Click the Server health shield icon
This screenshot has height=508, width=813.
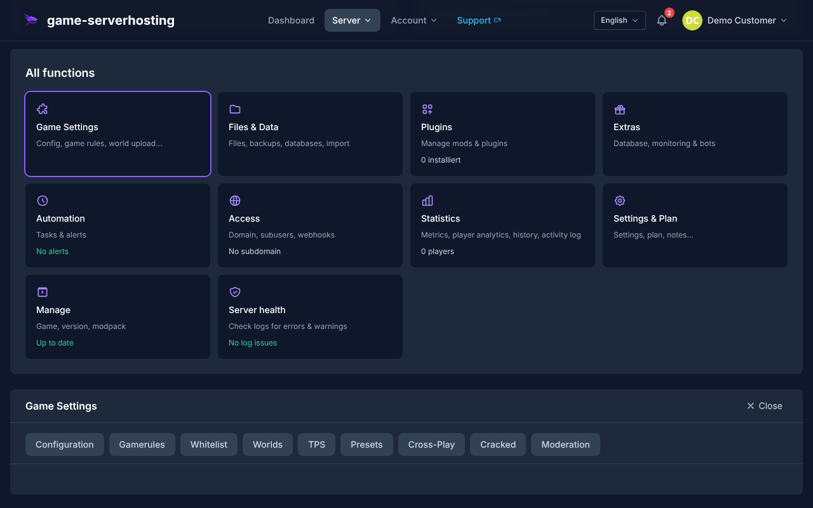pos(235,292)
